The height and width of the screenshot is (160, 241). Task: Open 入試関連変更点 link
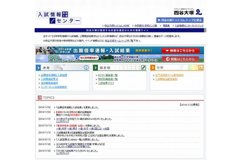point(49,79)
